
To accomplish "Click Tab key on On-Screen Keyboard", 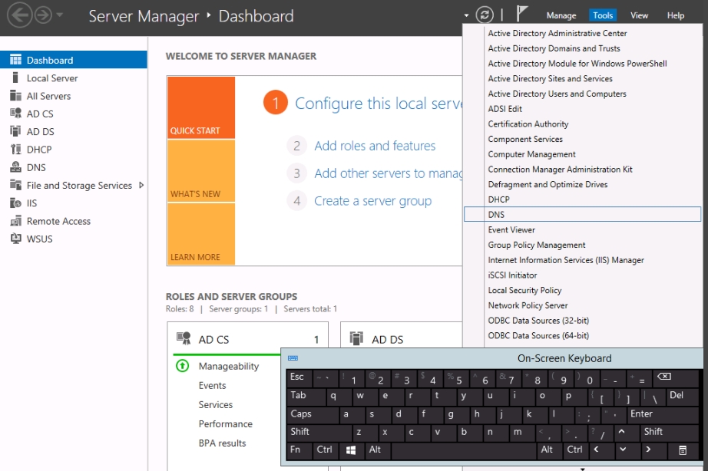I will tap(305, 396).
